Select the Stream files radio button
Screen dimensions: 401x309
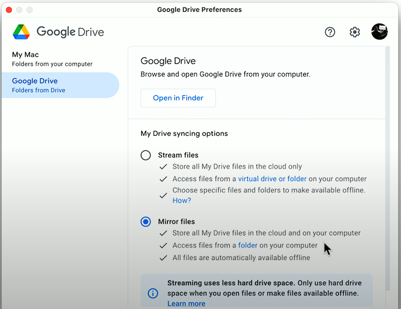click(x=146, y=155)
